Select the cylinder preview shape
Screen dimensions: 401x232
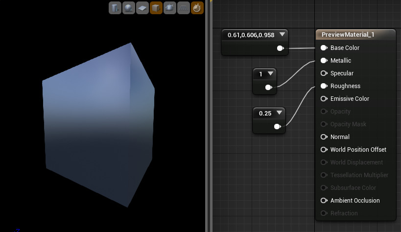coord(115,8)
